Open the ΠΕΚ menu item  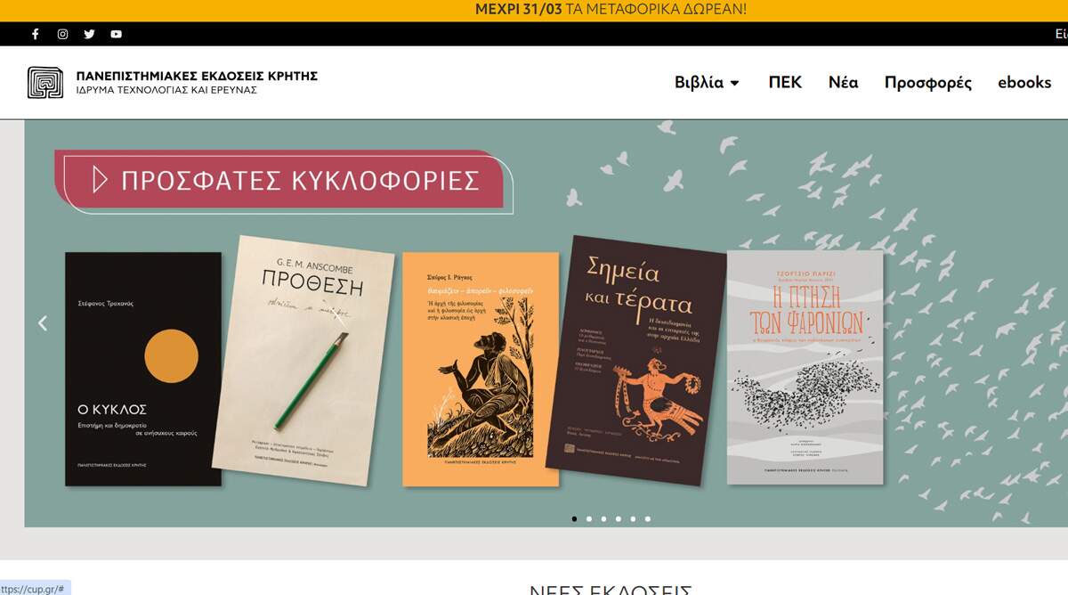click(x=785, y=82)
